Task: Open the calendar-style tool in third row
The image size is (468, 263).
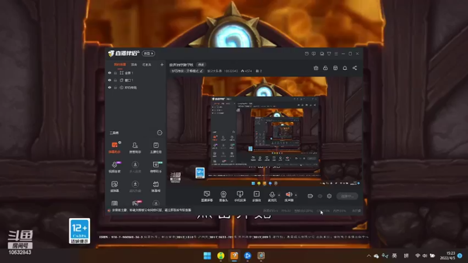Action: click(156, 186)
